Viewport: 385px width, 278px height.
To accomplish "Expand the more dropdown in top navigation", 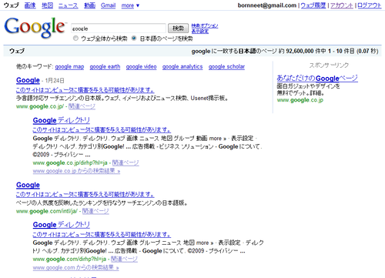I will (130, 5).
